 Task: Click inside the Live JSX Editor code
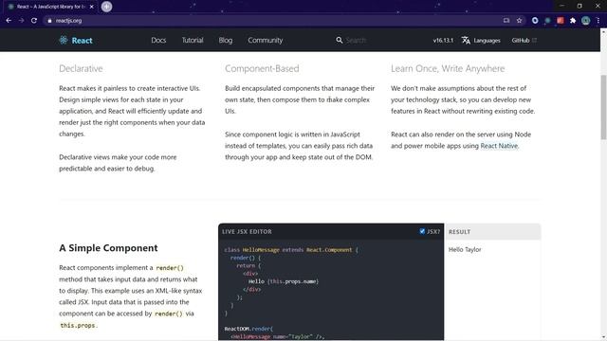tap(331, 289)
